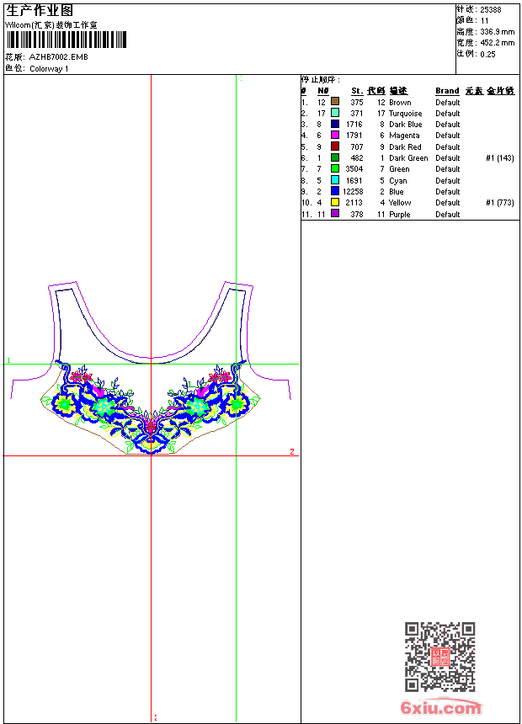Select the 'Magenta' description text
Image resolution: width=522 pixels, height=724 pixels.
[x=404, y=136]
